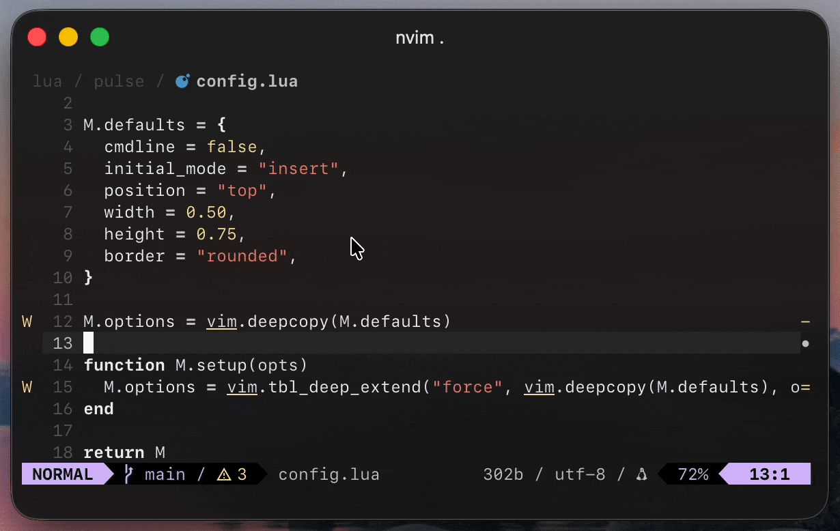Image resolution: width=840 pixels, height=531 pixels.
Task: Click the 302b file size indicator
Action: coord(503,474)
